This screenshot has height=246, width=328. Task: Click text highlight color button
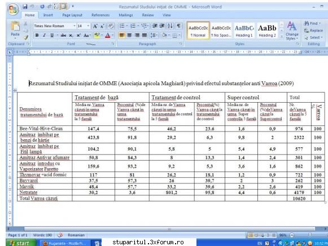(97, 35)
